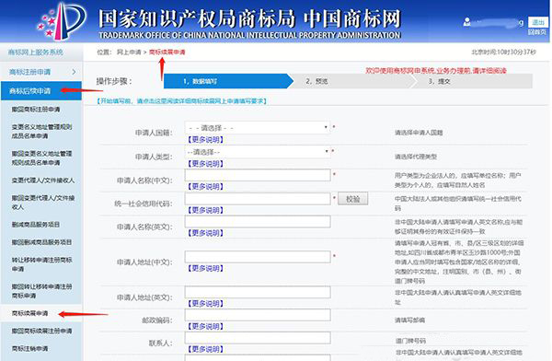Viewport: 552px width, 361px height.
Task: Open 变更代理人/文件接收人 sidebar item
Action: 43,180
